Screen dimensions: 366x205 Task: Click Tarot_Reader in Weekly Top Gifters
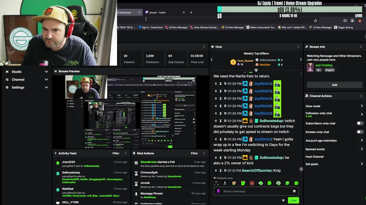[245, 61]
